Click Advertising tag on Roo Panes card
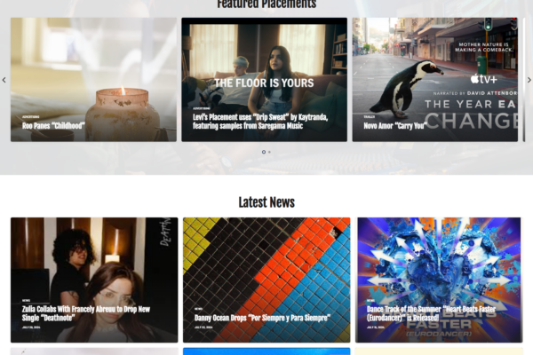Screen dimensions: 533x355 (30, 117)
